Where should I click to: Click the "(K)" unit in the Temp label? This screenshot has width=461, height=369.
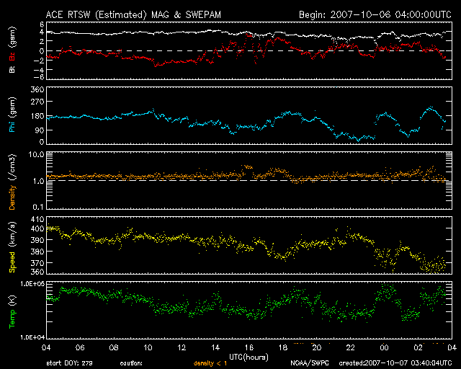[x=12, y=301]
